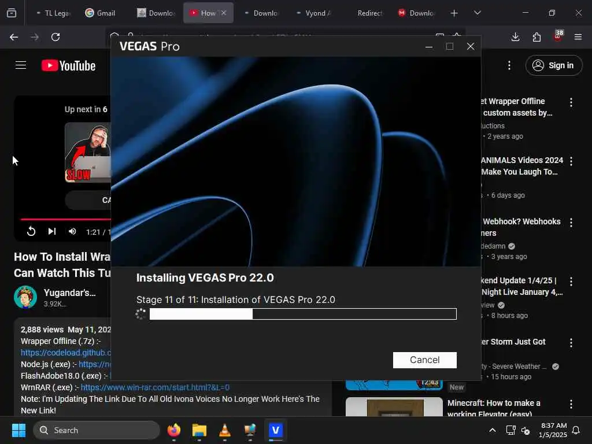This screenshot has height=444, width=592.
Task: Open Minecraft working Elevator video title
Action: (x=494, y=409)
